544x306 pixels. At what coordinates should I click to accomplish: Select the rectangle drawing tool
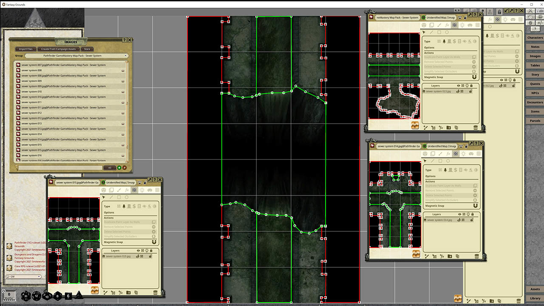click(119, 197)
